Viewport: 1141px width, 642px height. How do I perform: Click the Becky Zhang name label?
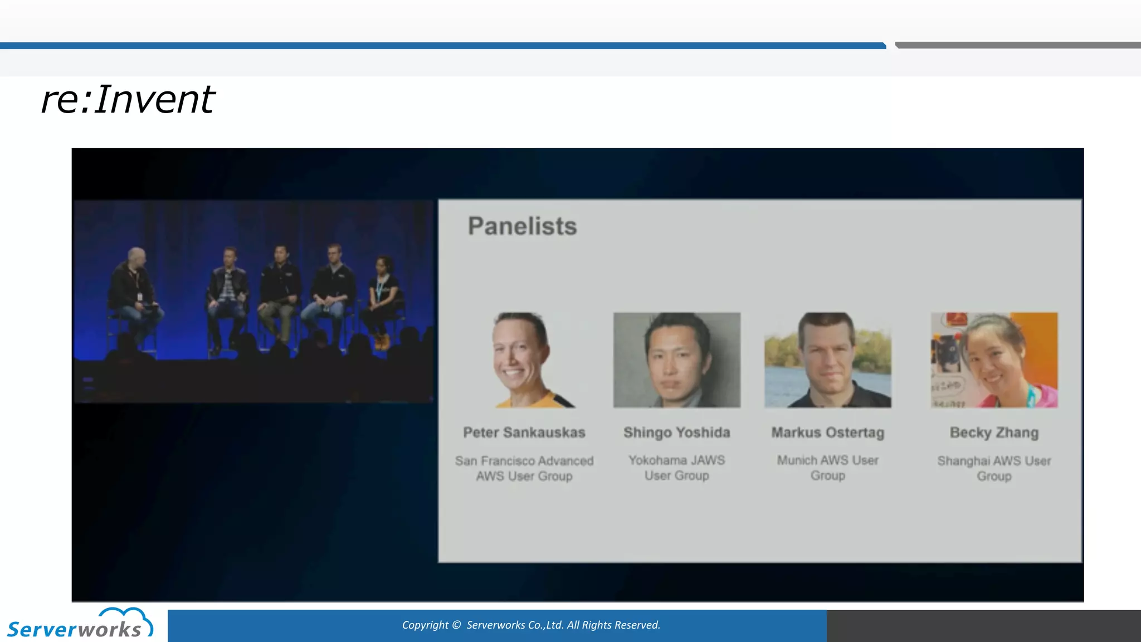[x=994, y=432]
